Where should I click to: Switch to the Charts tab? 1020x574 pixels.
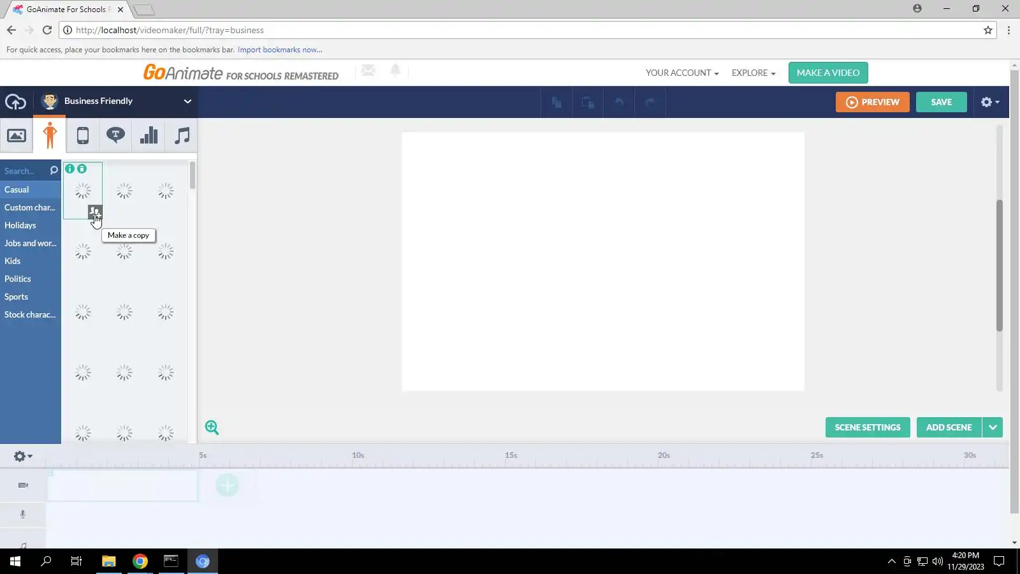pos(149,135)
